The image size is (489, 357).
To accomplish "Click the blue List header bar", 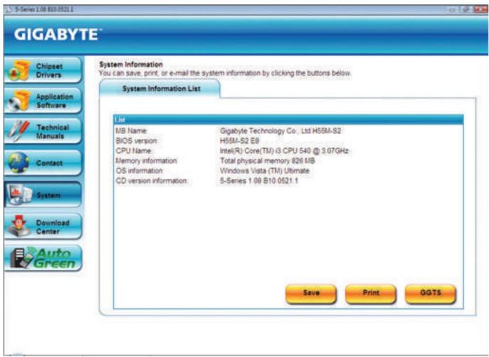I will coord(288,120).
